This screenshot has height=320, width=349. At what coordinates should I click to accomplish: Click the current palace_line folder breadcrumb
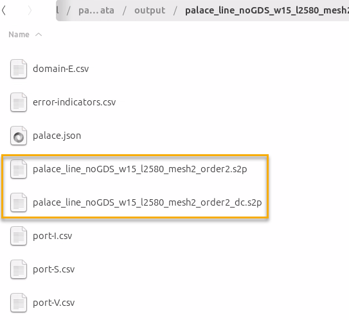pos(267,10)
